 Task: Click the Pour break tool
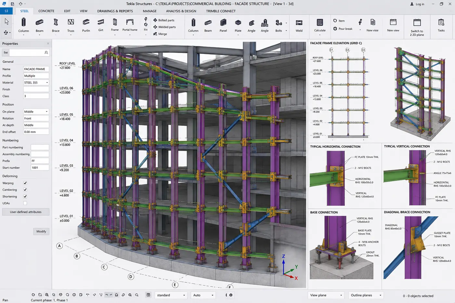(343, 29)
